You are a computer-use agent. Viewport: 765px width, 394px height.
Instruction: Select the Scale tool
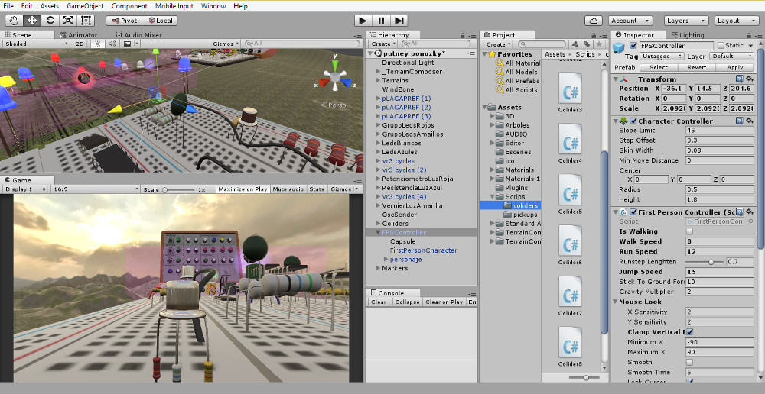pos(67,21)
